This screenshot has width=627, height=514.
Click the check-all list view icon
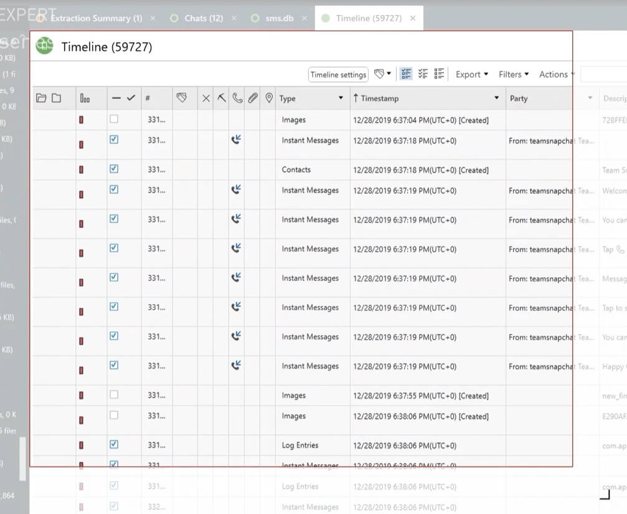(x=423, y=74)
